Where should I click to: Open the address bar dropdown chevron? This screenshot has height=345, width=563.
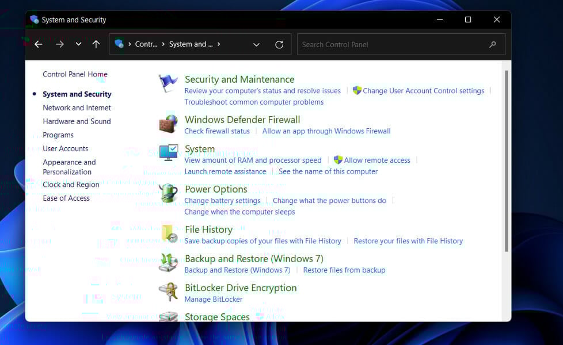click(256, 44)
